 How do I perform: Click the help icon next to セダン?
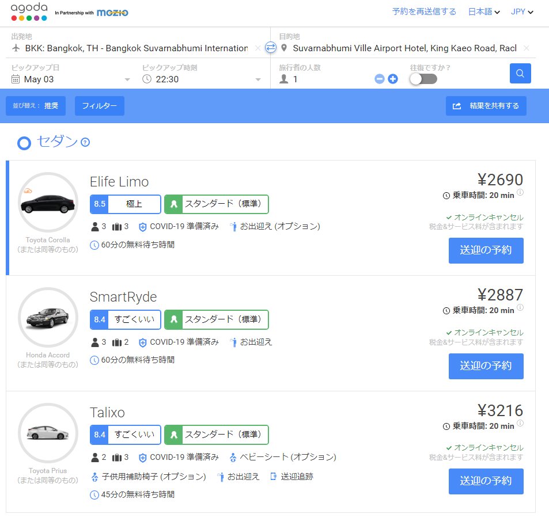click(85, 142)
